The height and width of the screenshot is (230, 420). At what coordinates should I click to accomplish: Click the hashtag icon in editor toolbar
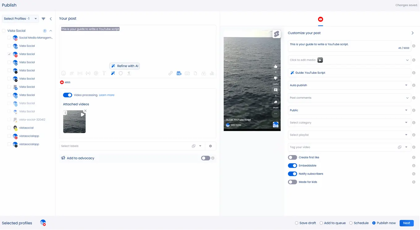point(72,73)
